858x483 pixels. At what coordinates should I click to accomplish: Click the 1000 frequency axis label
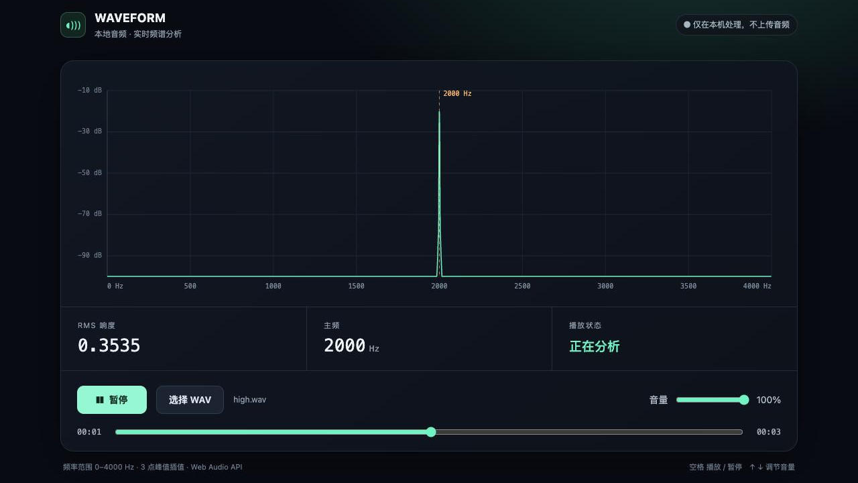pyautogui.click(x=273, y=286)
